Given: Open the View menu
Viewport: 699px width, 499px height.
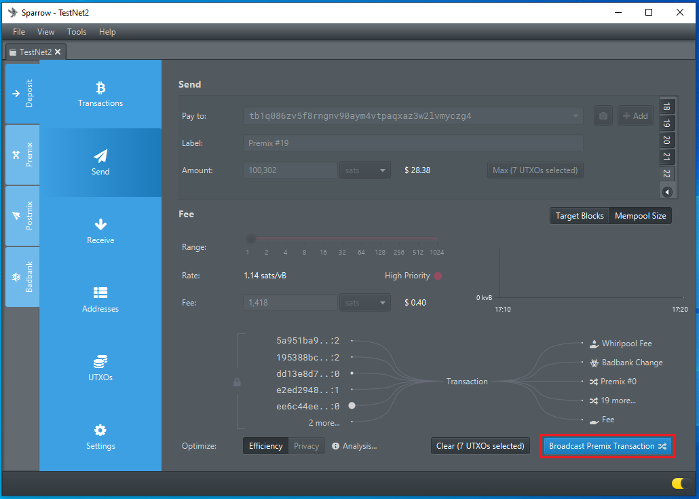Looking at the screenshot, I should (46, 32).
